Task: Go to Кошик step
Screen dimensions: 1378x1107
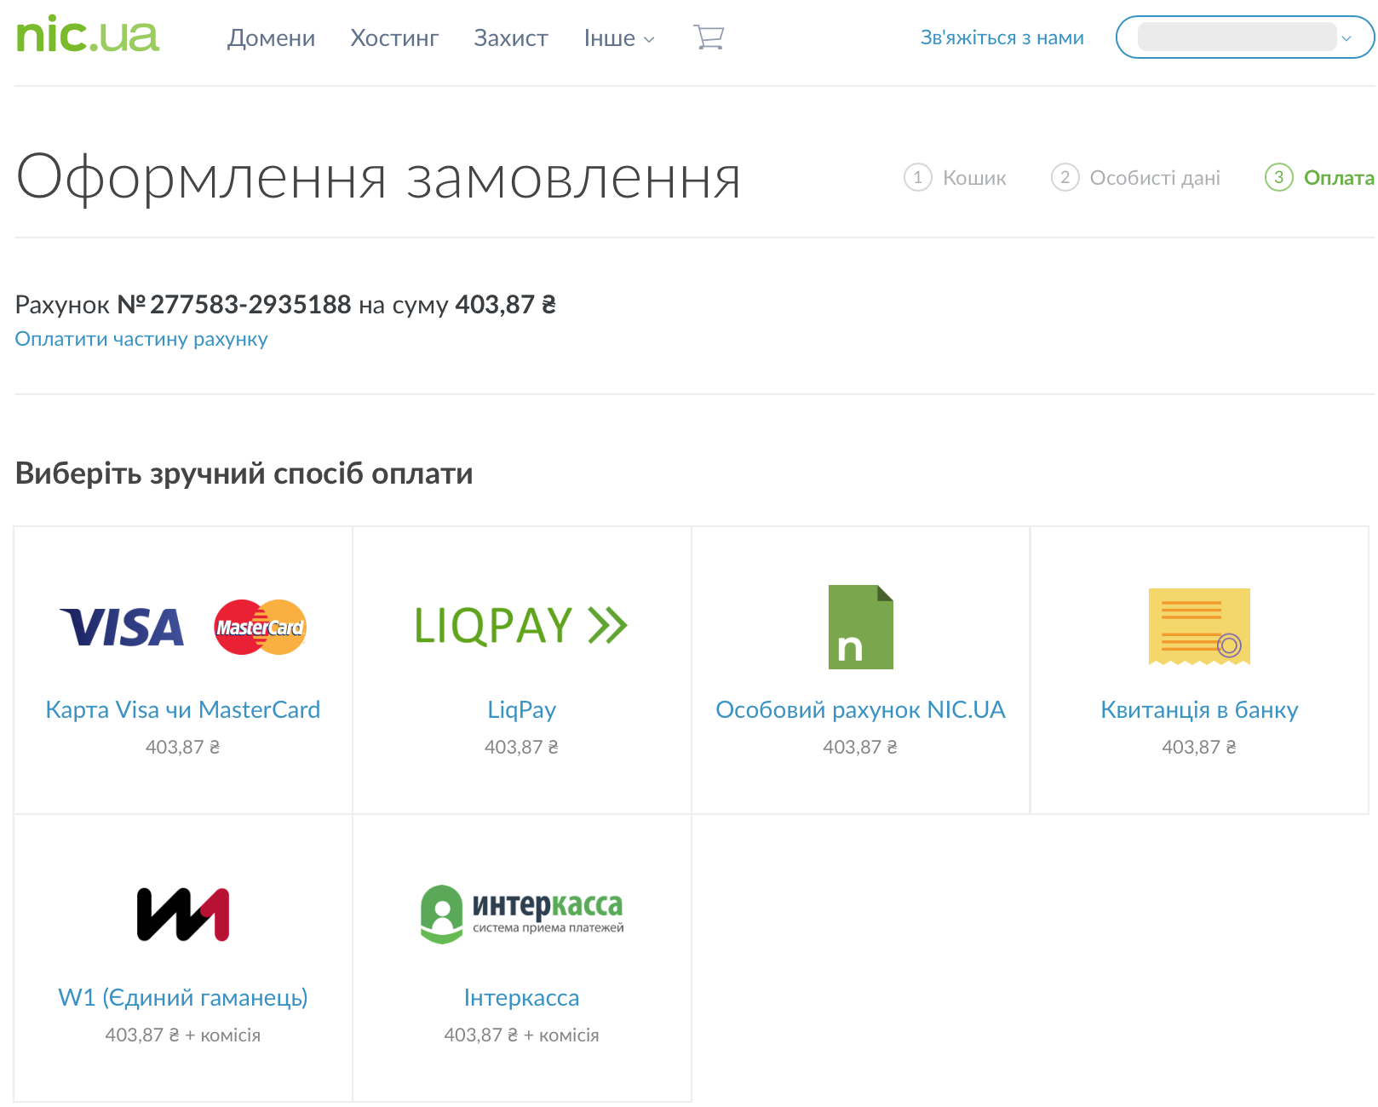Action: pyautogui.click(x=974, y=178)
